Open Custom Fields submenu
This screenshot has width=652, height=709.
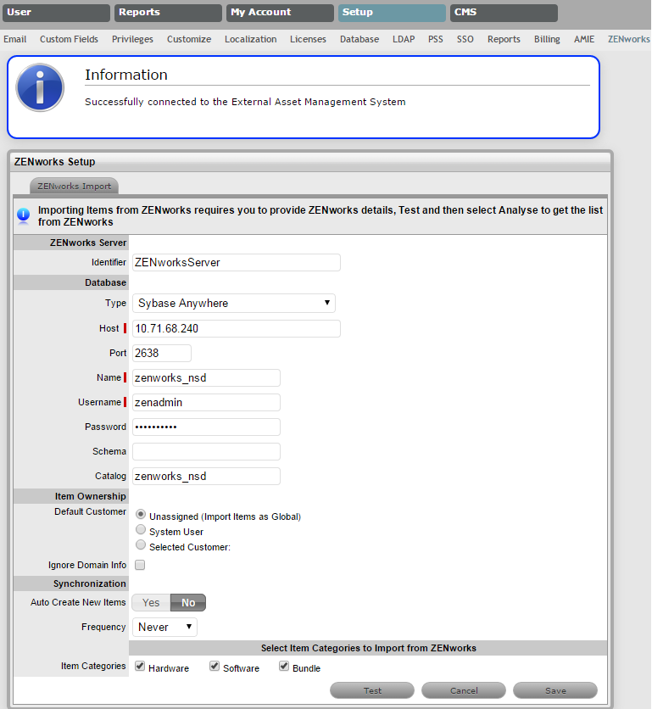click(69, 39)
